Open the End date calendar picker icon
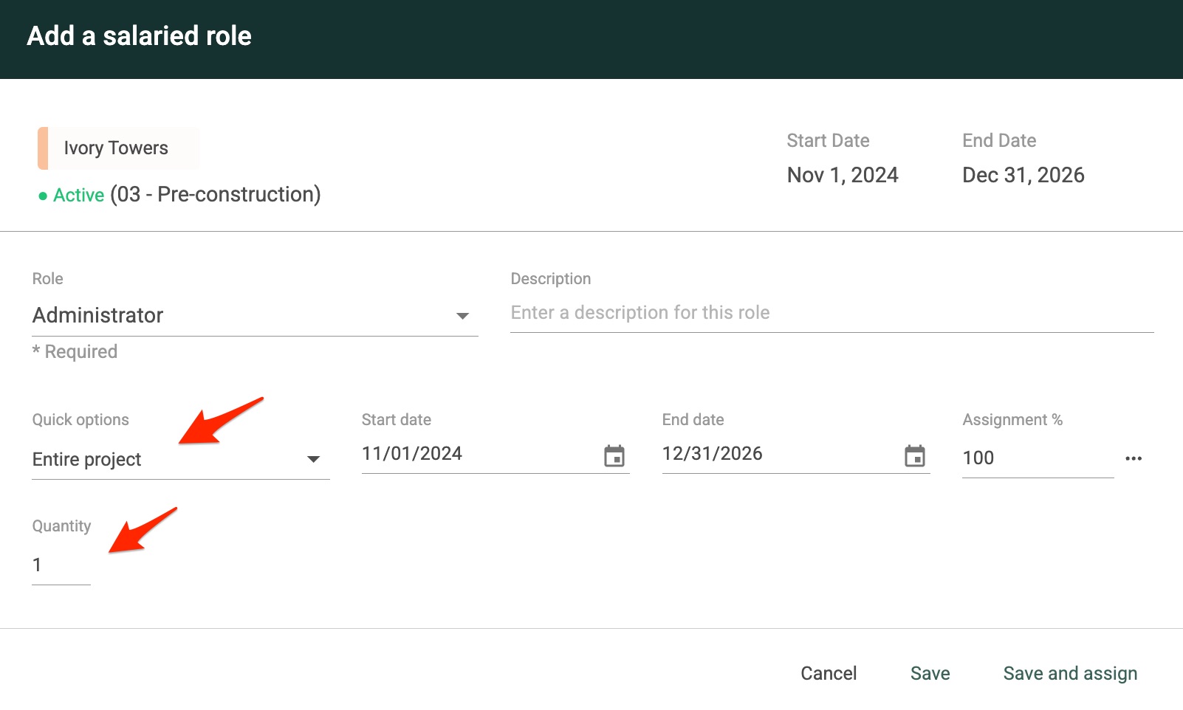Viewport: 1183px width, 710px height. coord(915,456)
